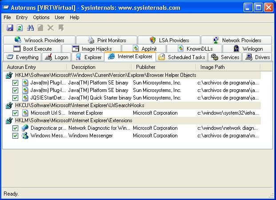The height and width of the screenshot is (200, 276).
Task: Click the Jump To arrow toolbar icon
Action: [61, 28]
